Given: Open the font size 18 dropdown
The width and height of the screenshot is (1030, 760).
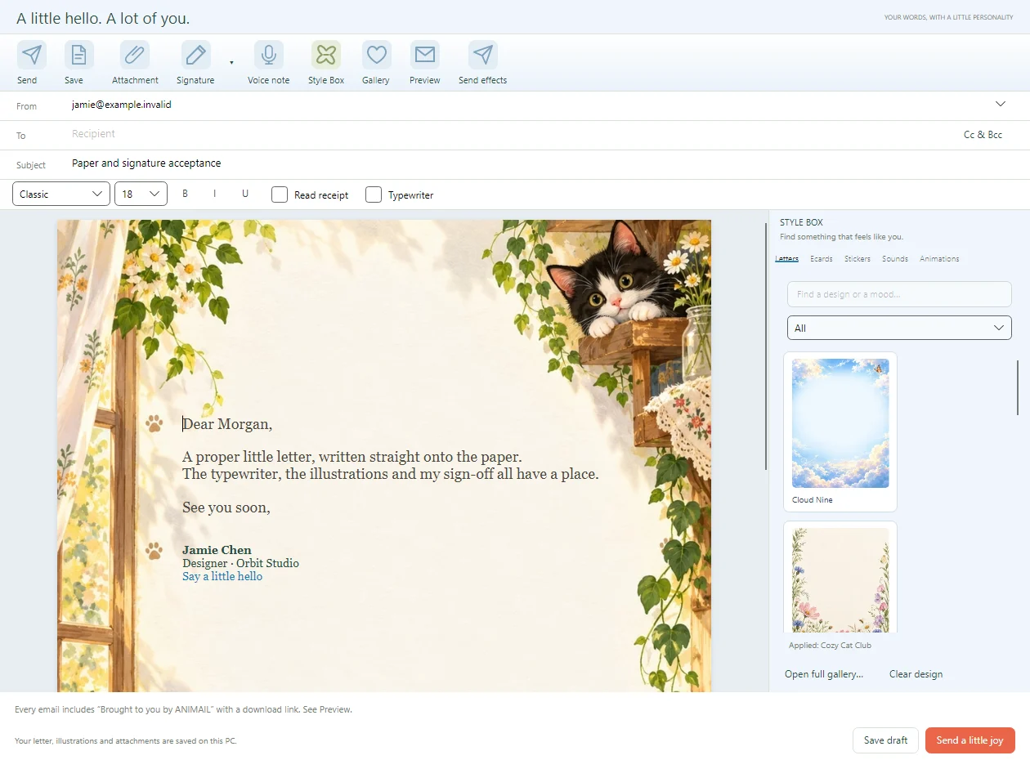Looking at the screenshot, I should [x=141, y=194].
